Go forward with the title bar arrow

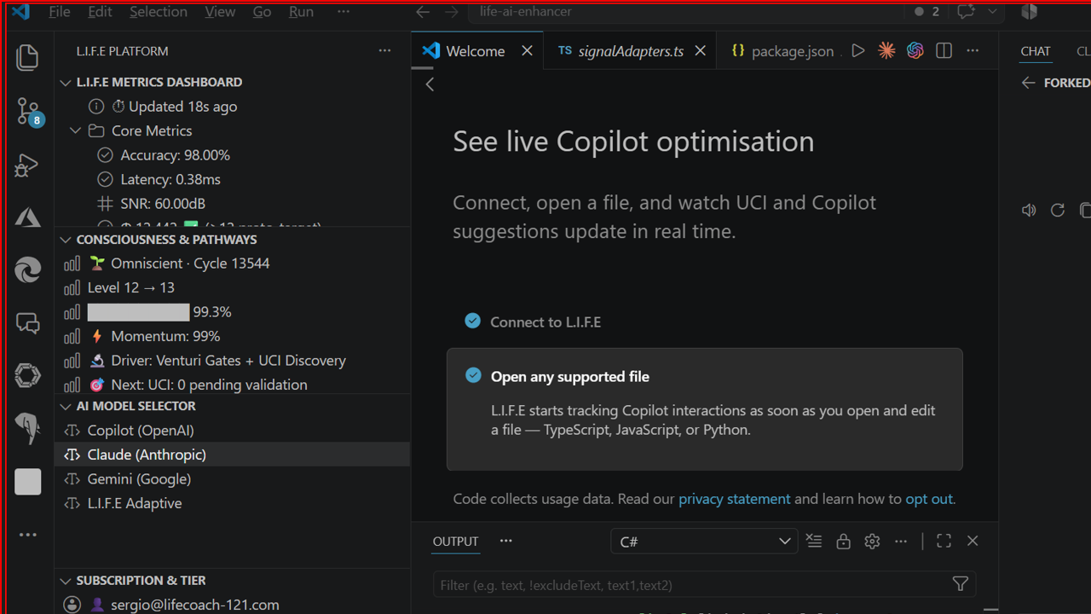coord(452,12)
